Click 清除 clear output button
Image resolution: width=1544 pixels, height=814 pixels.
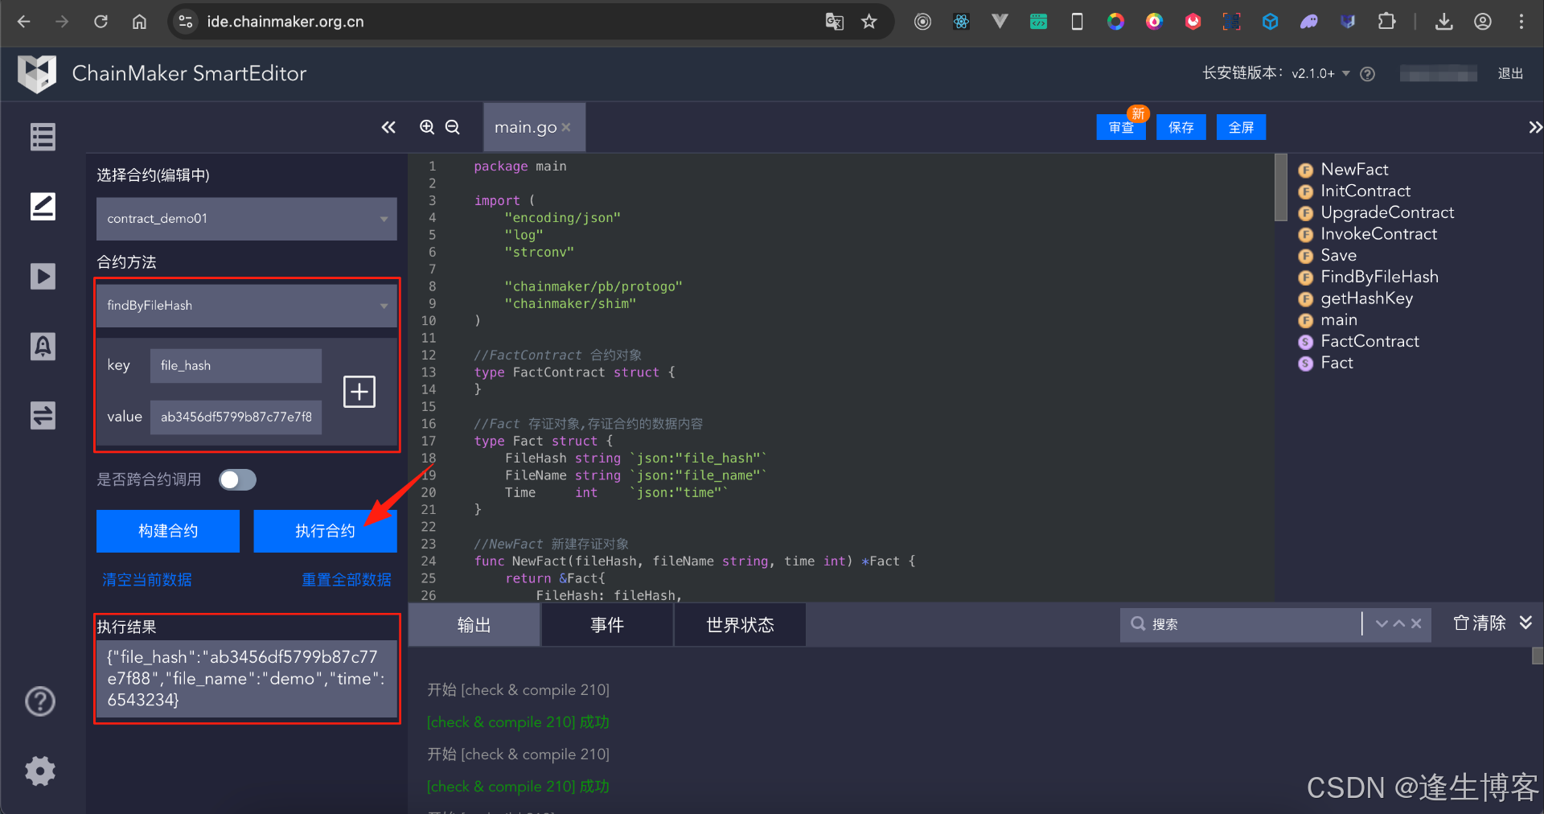[x=1480, y=623]
